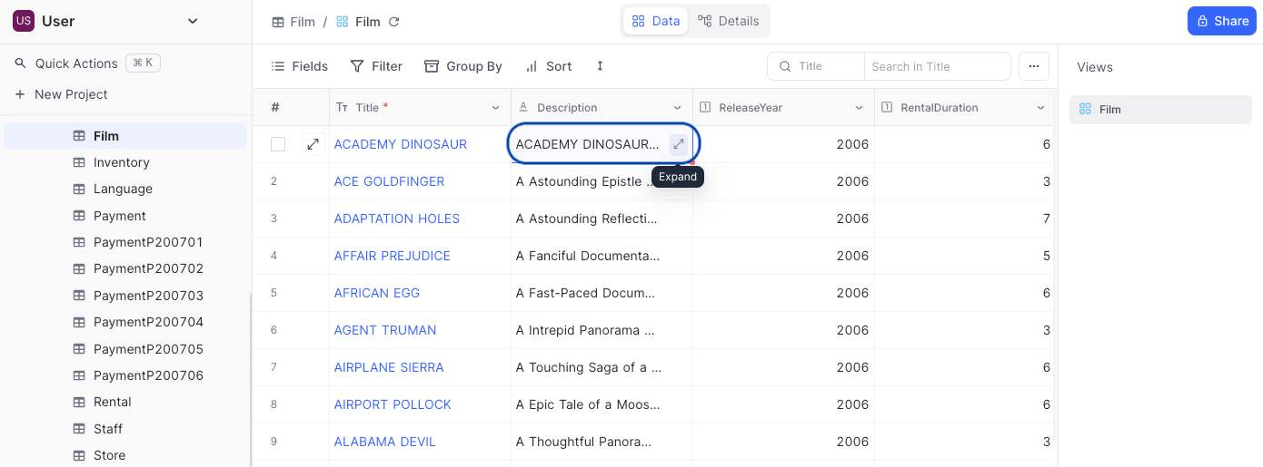Open the Filter menu

coord(376,66)
